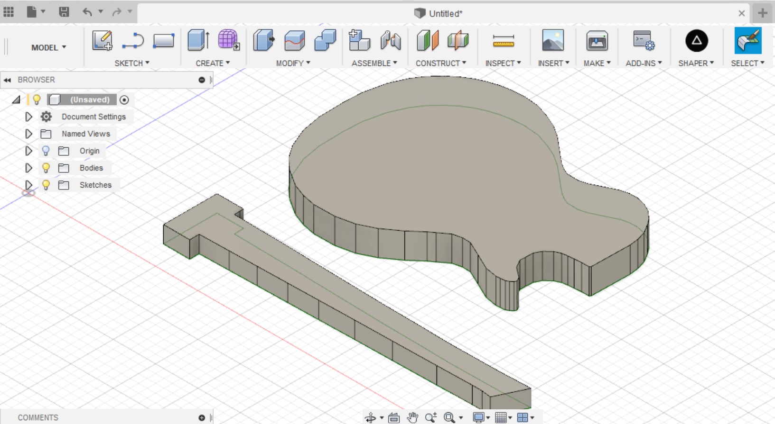
Task: Open a new design tab with plus
Action: click(763, 13)
